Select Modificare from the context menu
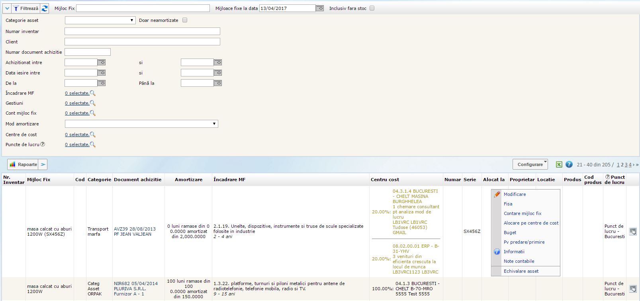 (x=515, y=194)
